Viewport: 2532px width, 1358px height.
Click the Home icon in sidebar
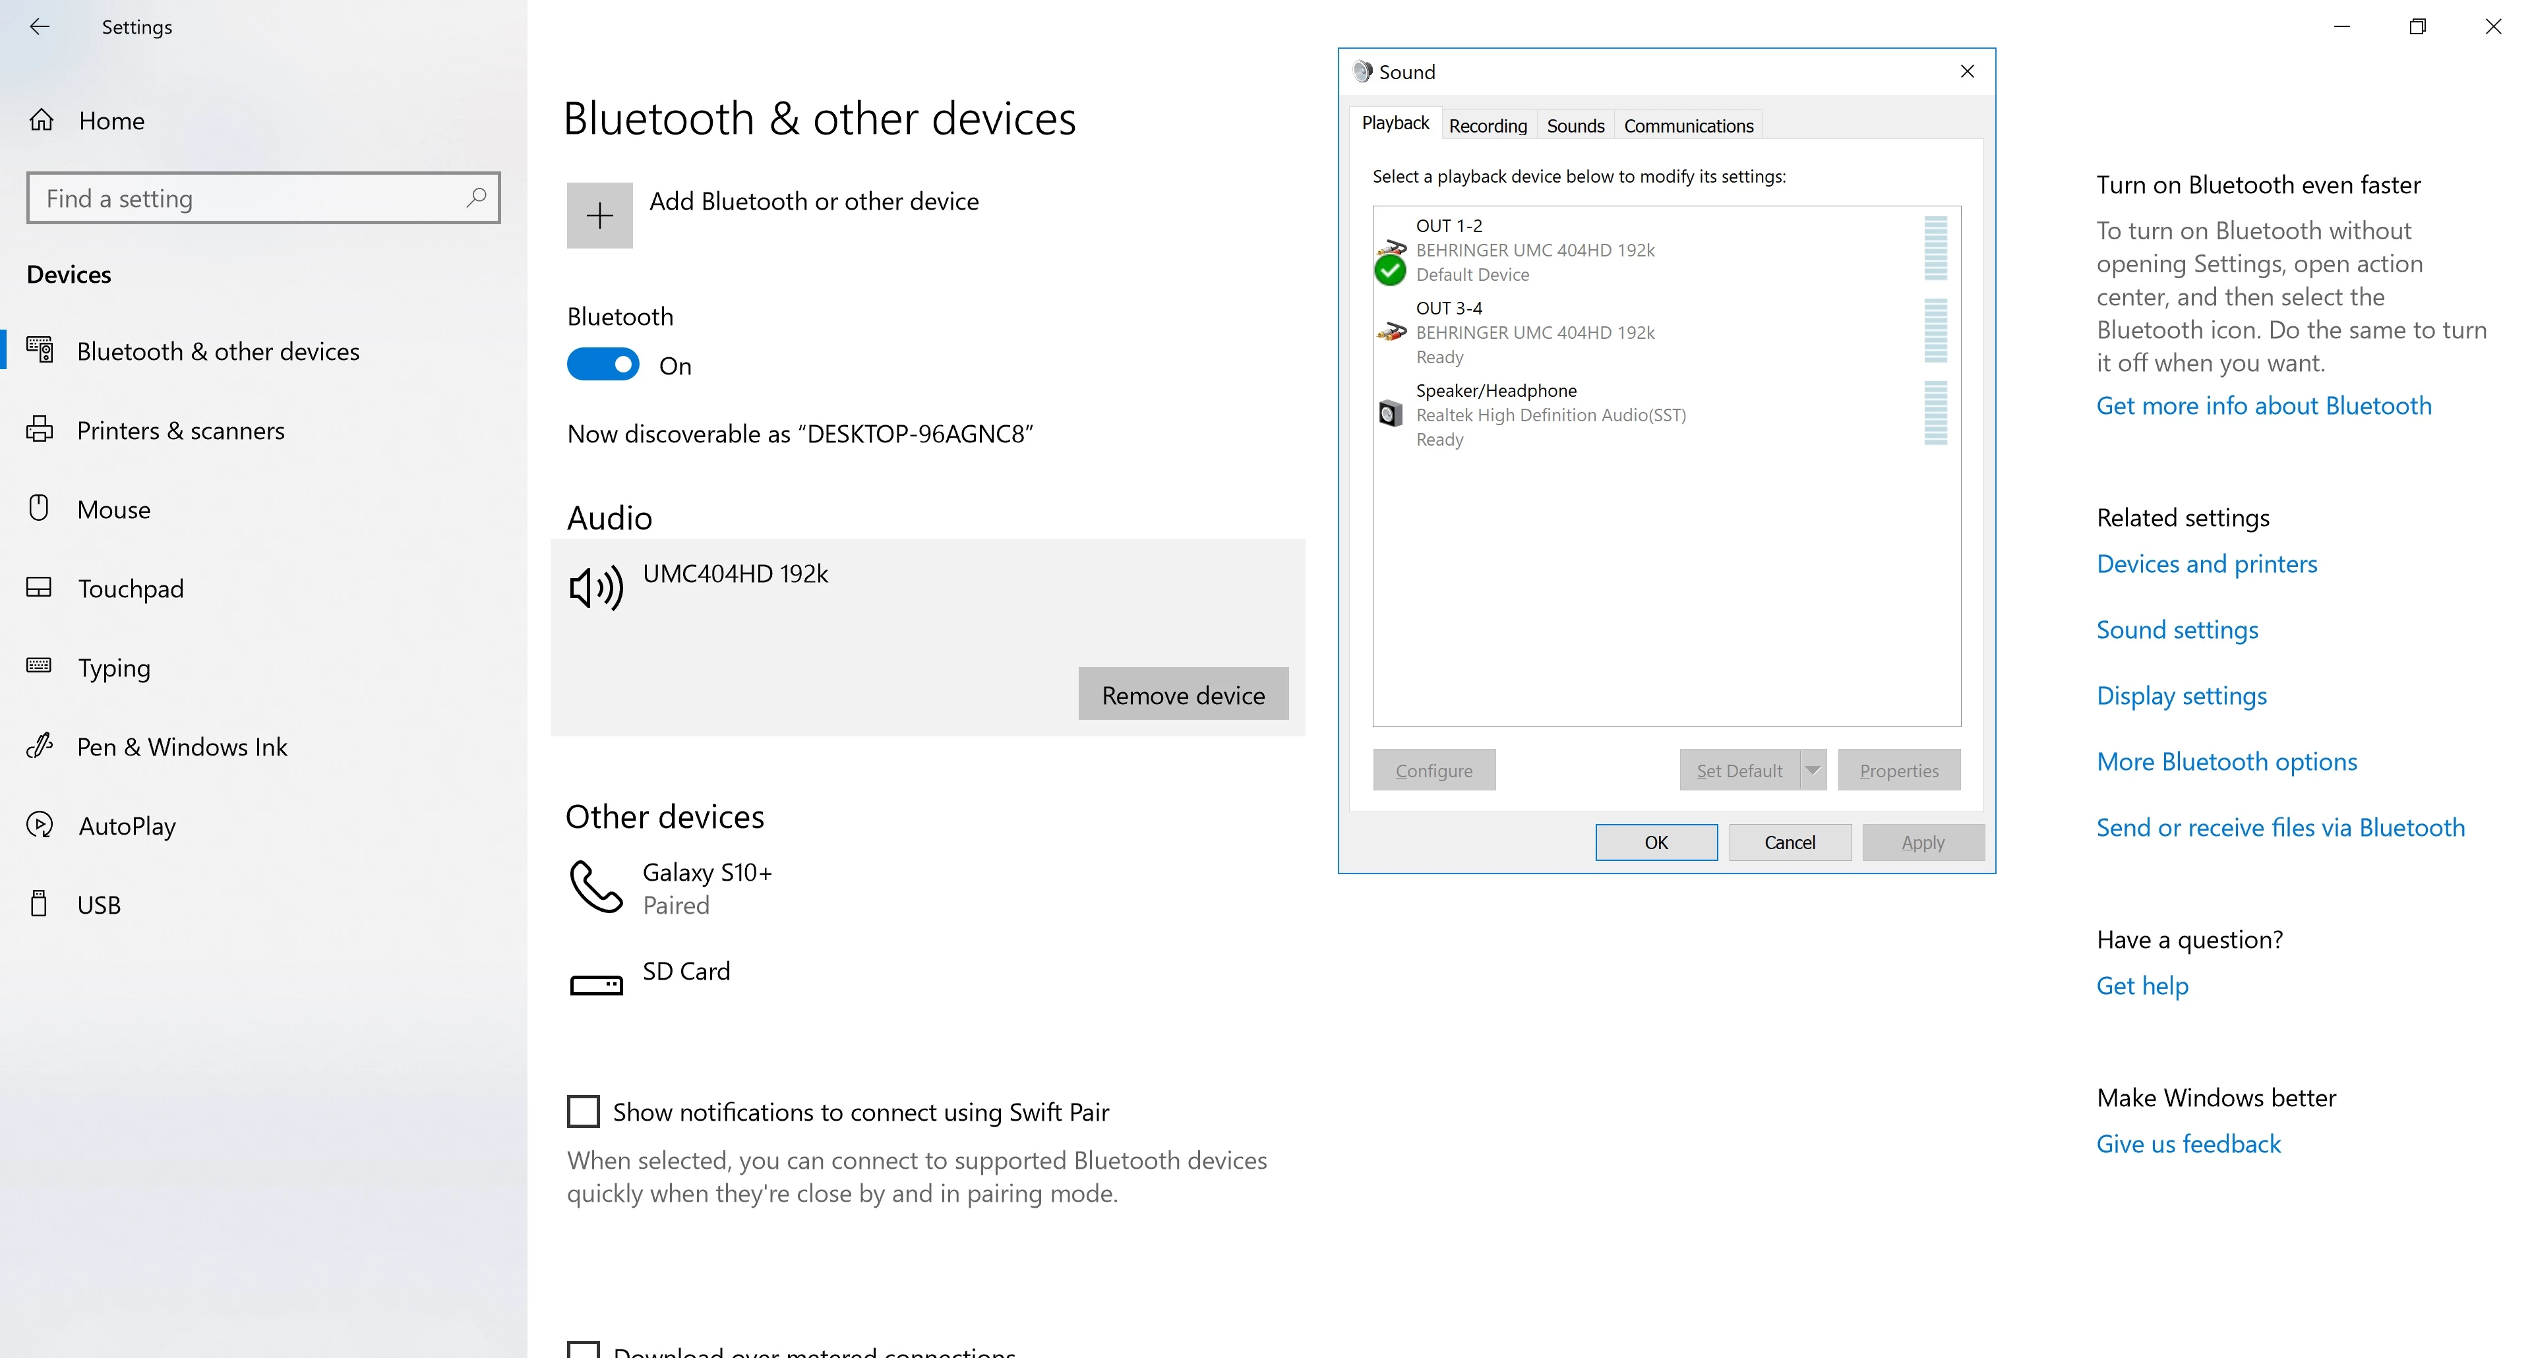(42, 120)
